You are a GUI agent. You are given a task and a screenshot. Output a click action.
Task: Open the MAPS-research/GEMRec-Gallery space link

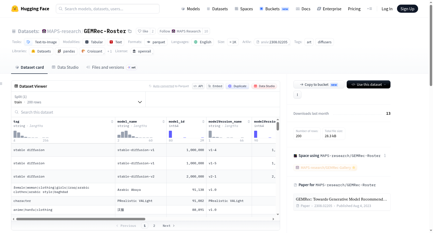(325, 168)
